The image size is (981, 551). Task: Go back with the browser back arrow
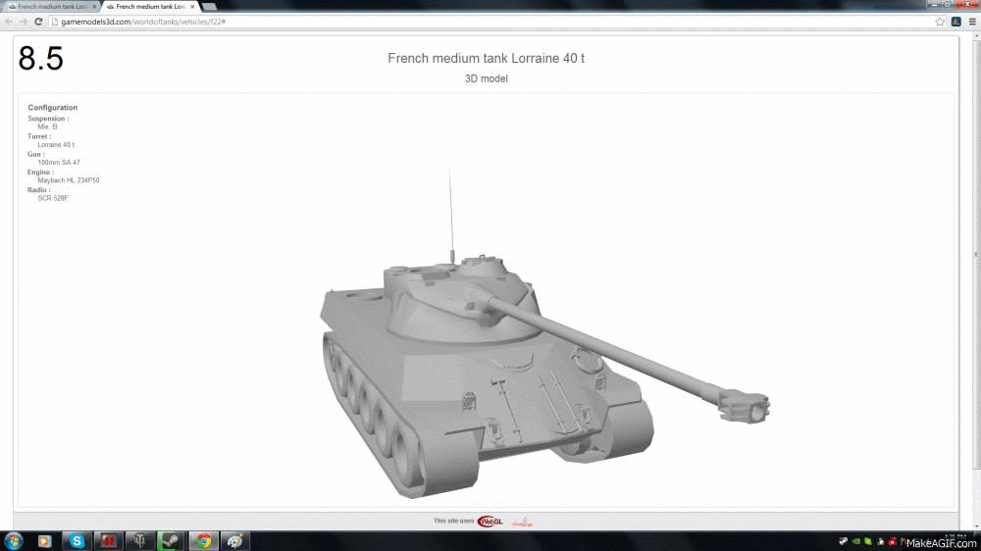pyautogui.click(x=9, y=22)
